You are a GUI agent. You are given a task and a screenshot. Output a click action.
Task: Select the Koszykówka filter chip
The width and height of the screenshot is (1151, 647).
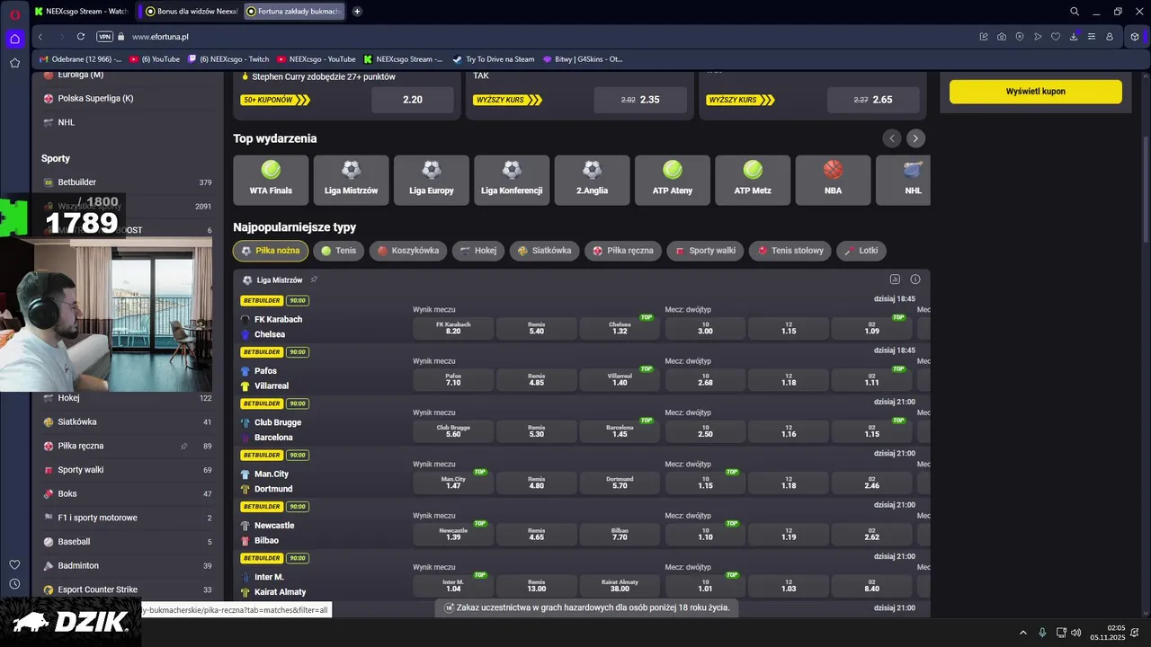pos(407,251)
